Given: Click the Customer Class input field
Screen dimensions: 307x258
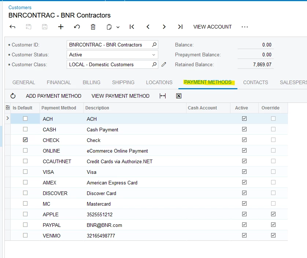Looking at the screenshot, I should [x=112, y=64].
